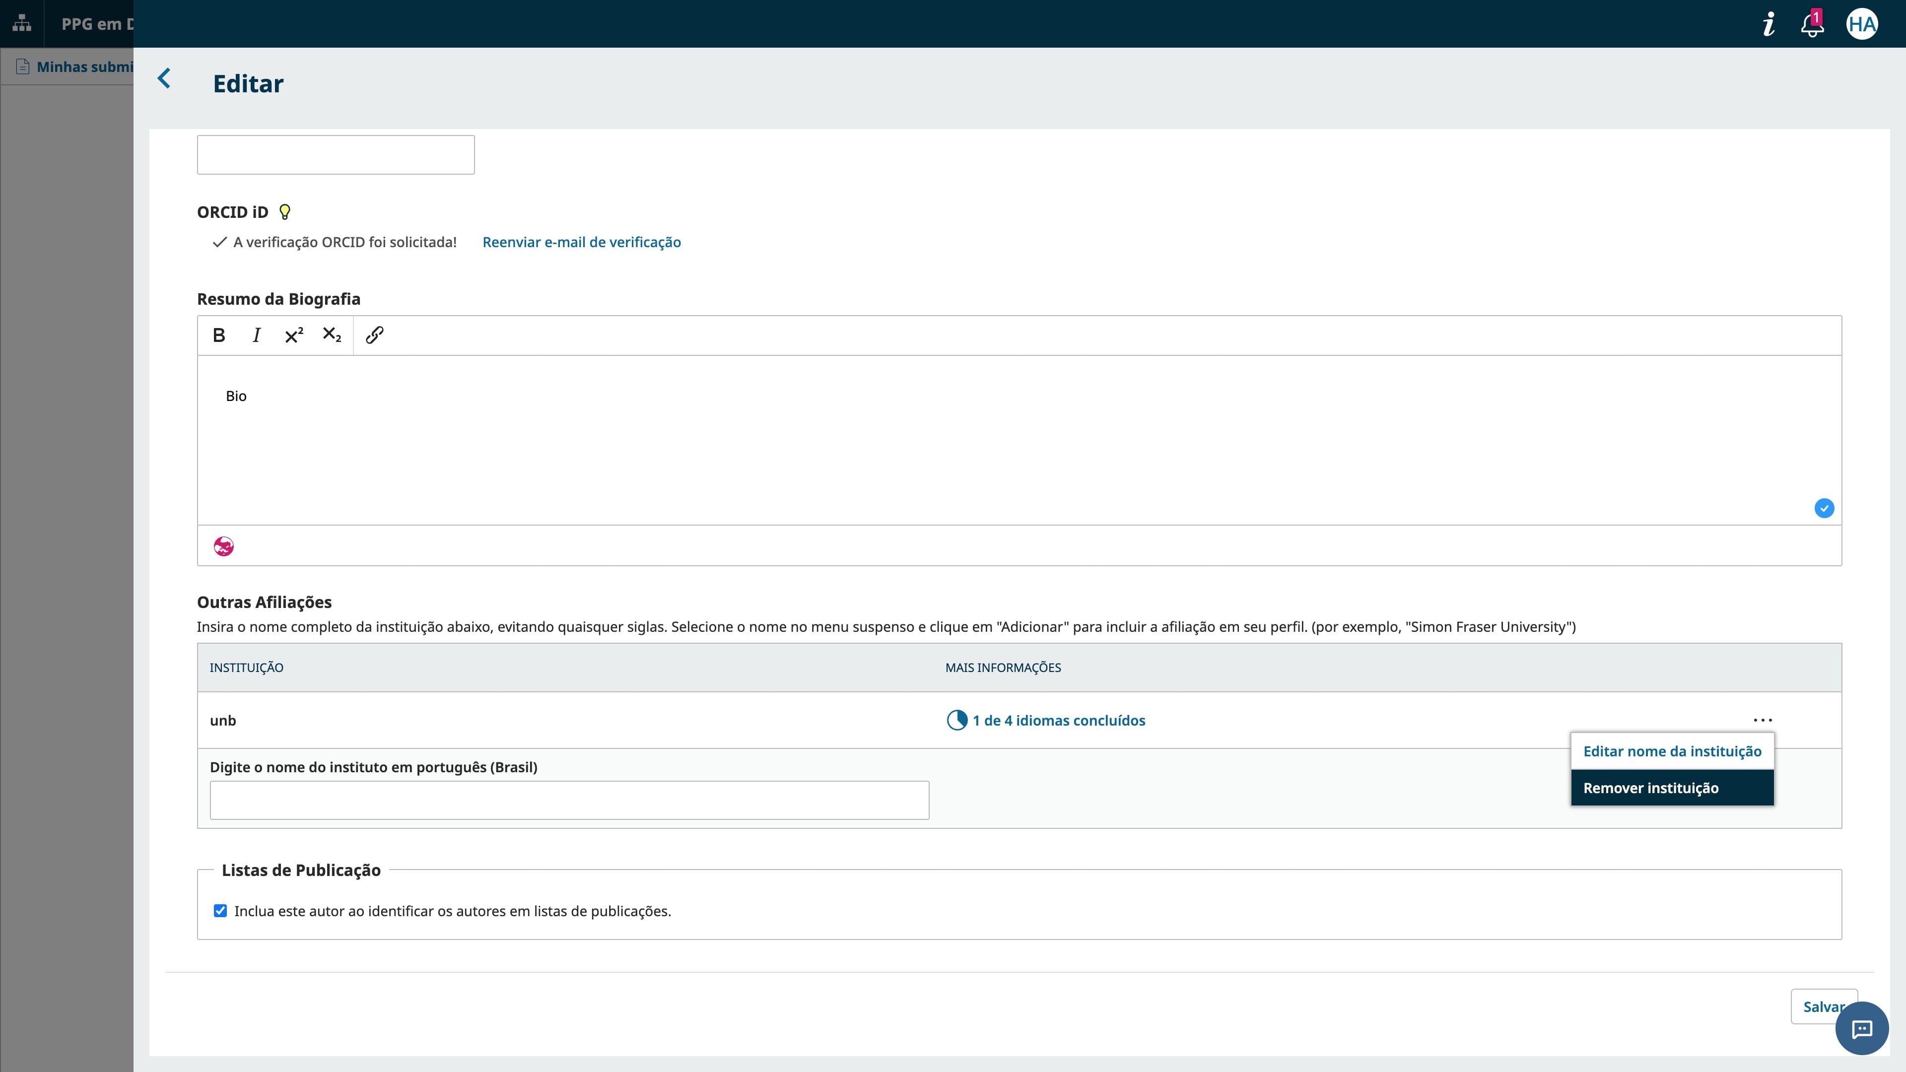
Task: Click Reenviar e-mail de verificação link
Action: (582, 242)
